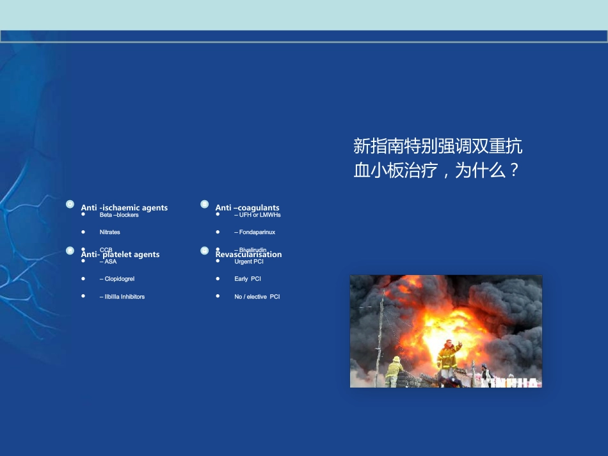This screenshot has width=608, height=456.
Task: Select the Anti-ischaemic agents heading
Action: pyautogui.click(x=124, y=208)
